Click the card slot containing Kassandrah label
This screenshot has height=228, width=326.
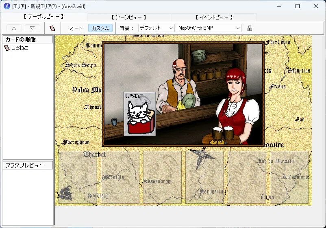(162, 177)
